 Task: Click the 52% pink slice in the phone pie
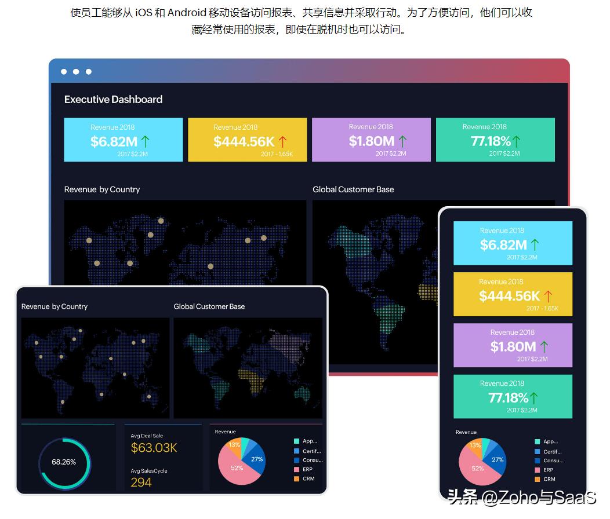click(477, 469)
